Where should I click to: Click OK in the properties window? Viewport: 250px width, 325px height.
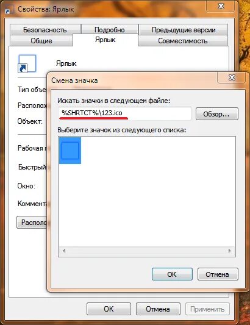point(109,309)
